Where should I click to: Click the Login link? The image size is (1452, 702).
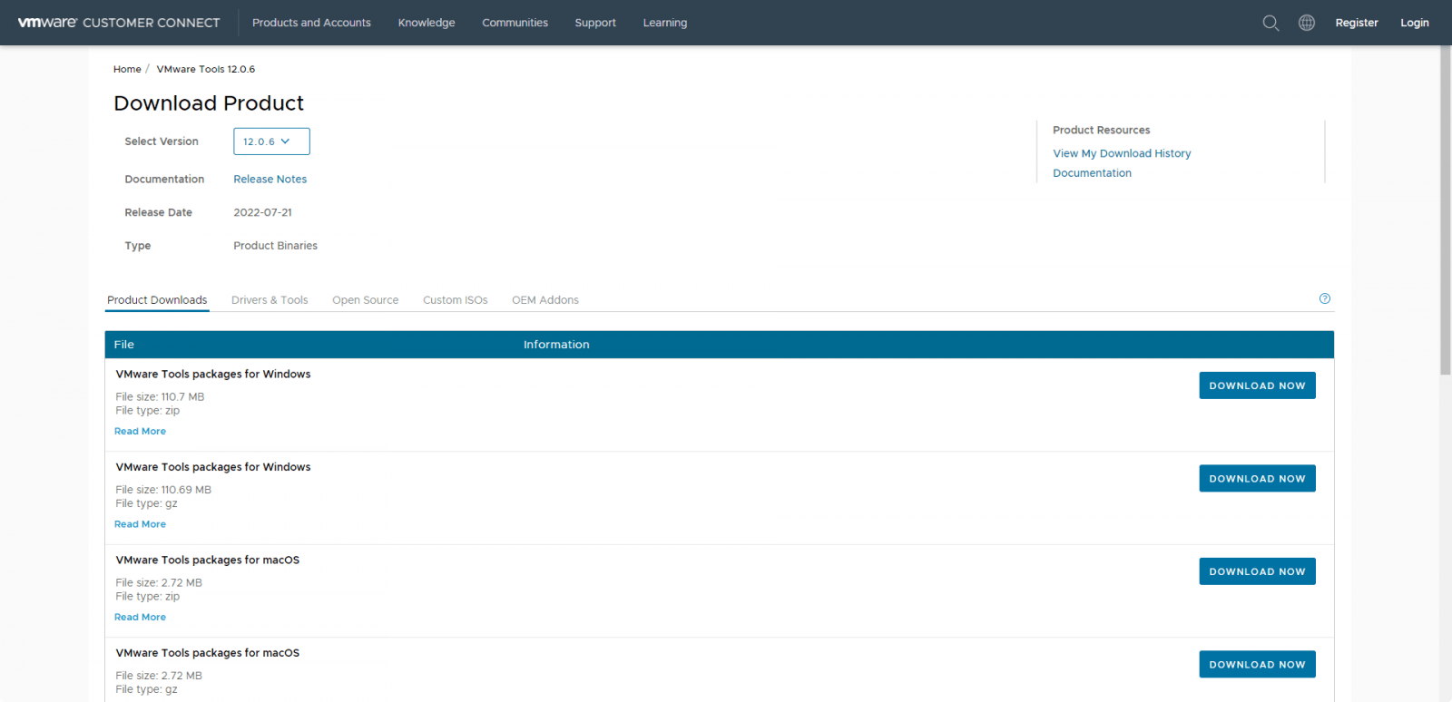pos(1415,23)
